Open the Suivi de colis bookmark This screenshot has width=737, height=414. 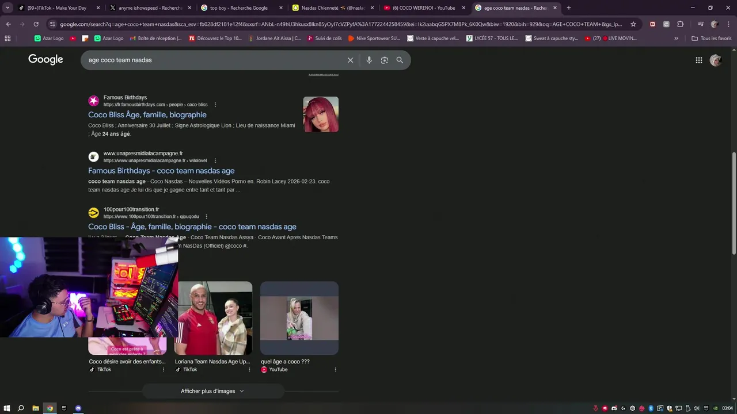coord(325,38)
